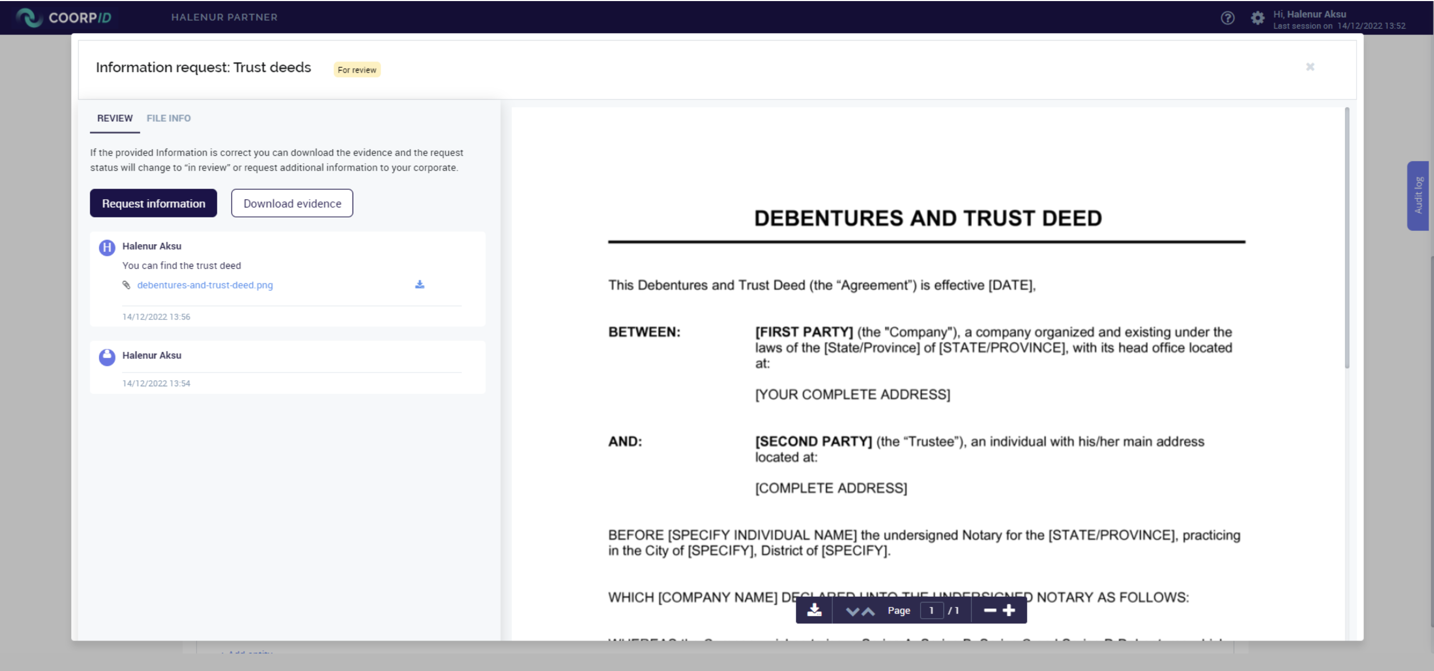The image size is (1434, 671).
Task: Click the 14/12/2022 13:56 timestamp
Action: click(x=157, y=317)
